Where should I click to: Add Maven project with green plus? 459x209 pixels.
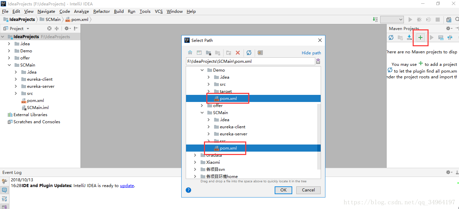[420, 37]
